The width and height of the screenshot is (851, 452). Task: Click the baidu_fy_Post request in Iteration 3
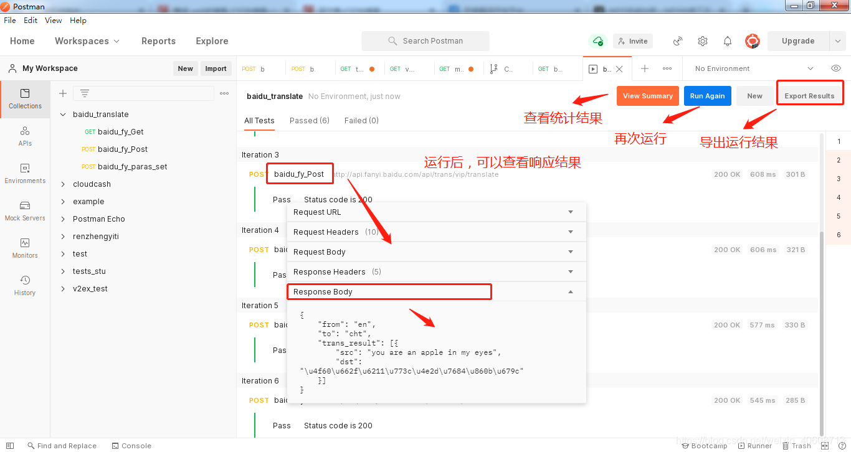[299, 174]
